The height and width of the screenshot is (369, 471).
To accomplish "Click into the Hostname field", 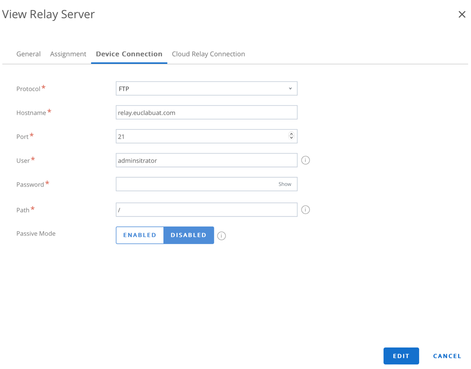I will coord(206,112).
